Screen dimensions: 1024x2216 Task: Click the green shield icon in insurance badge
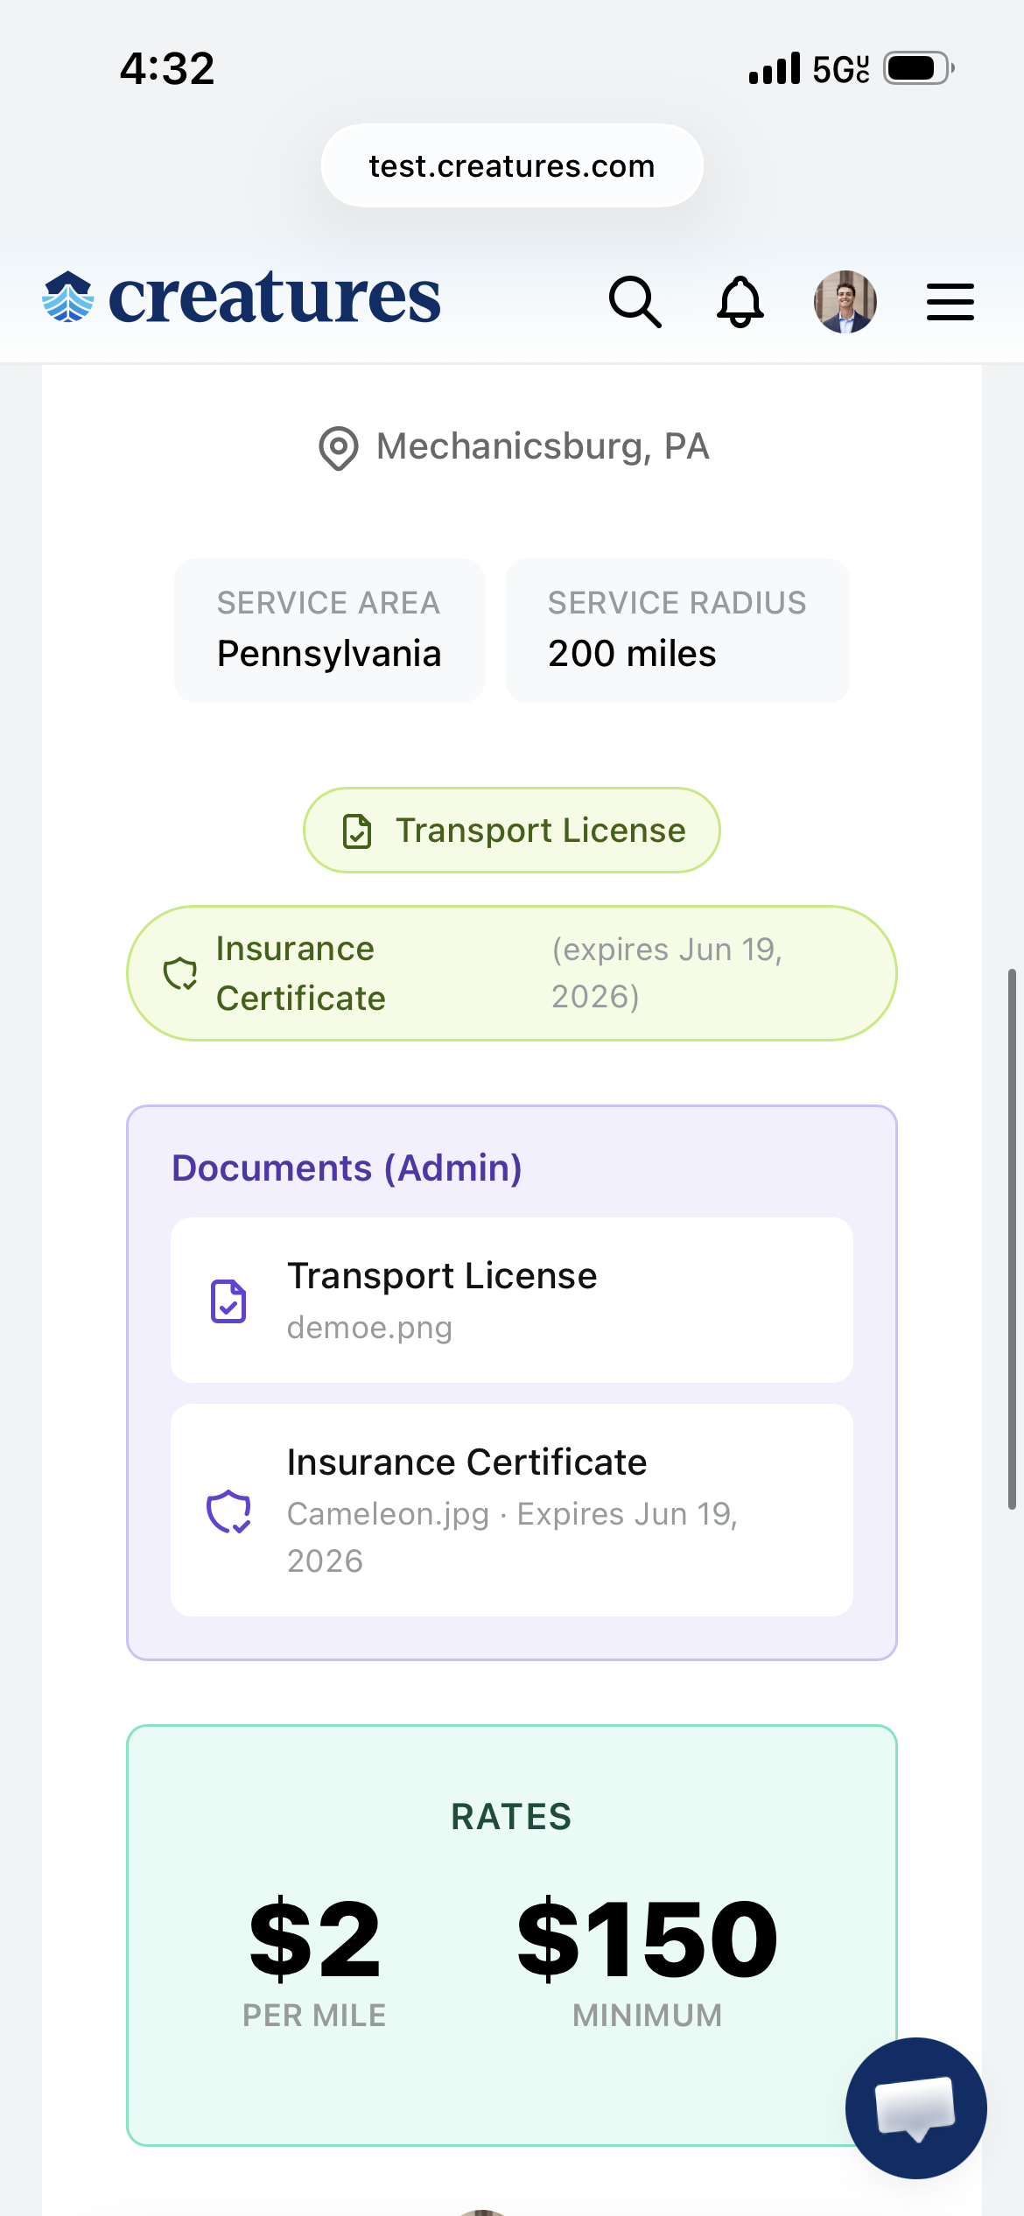[x=180, y=973]
